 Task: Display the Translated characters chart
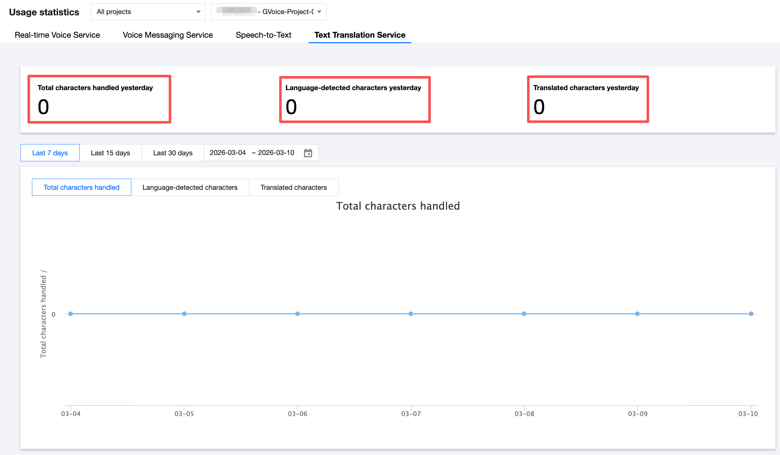tap(294, 187)
